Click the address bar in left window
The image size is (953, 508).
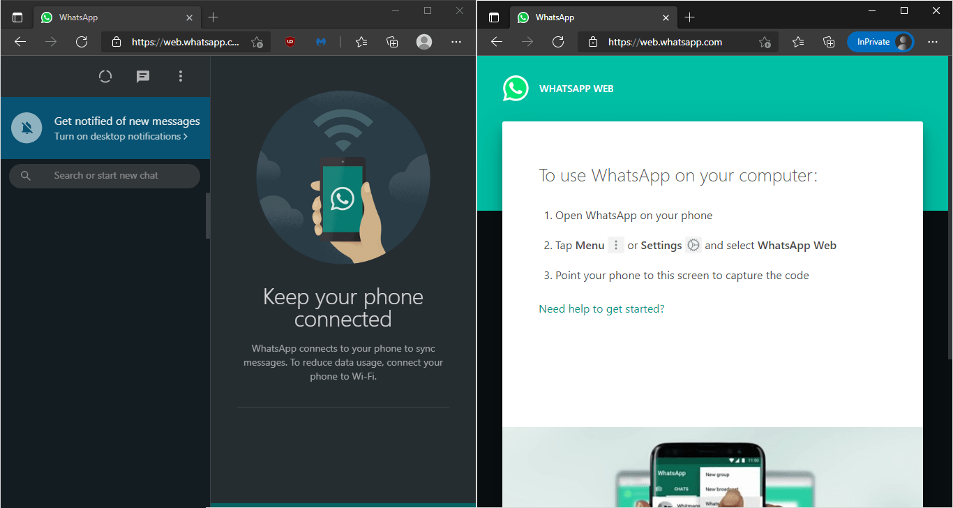[186, 42]
